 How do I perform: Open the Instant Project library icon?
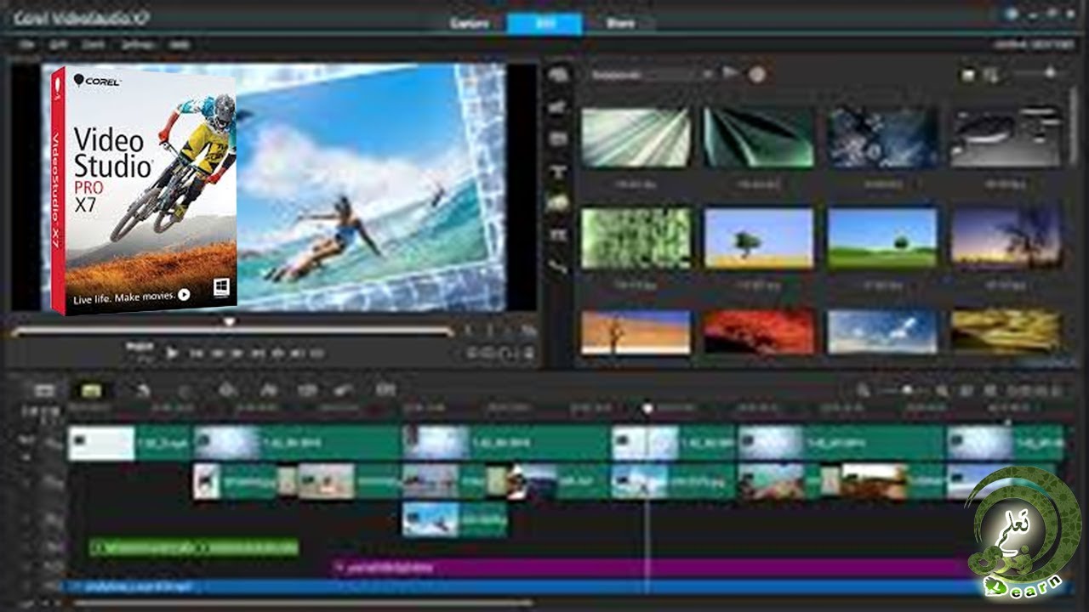[x=559, y=107]
